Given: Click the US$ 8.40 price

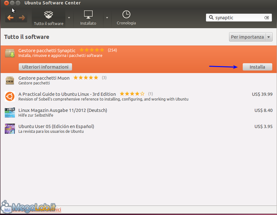Looking at the screenshot, I should 263,110.
